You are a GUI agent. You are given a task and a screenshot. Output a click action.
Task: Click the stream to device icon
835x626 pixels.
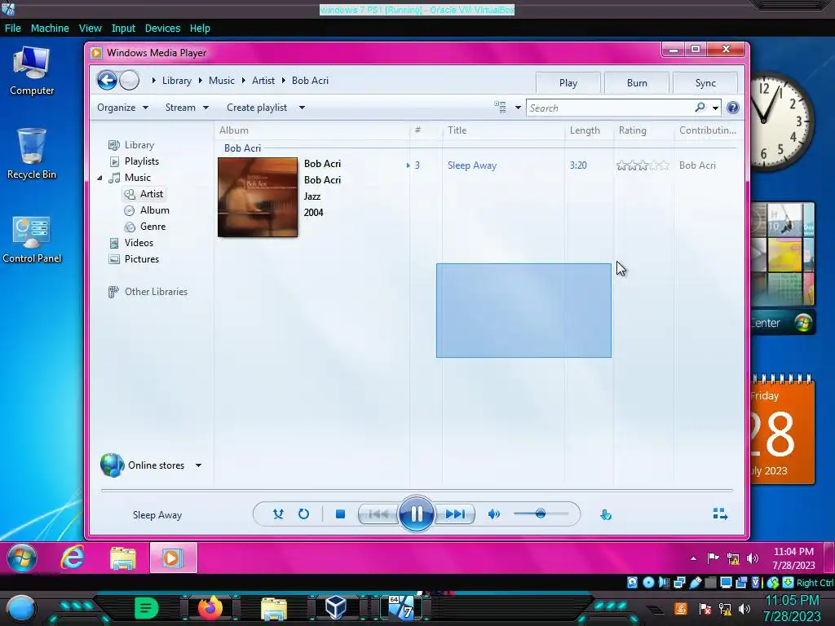coord(606,515)
